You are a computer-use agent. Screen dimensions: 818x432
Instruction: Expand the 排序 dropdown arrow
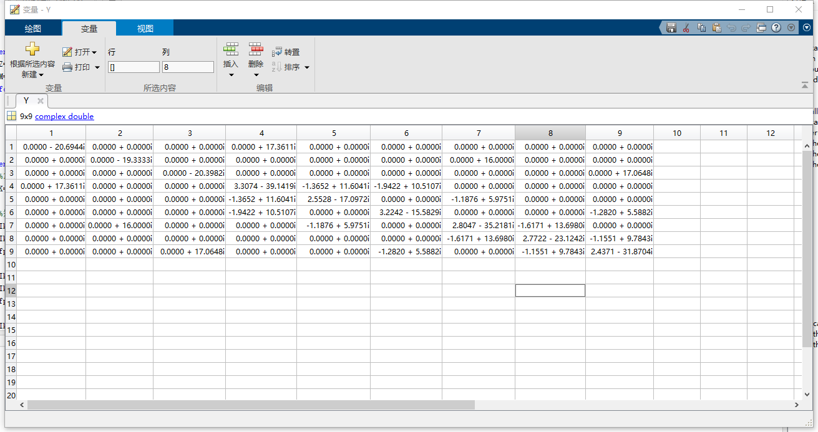(x=306, y=67)
